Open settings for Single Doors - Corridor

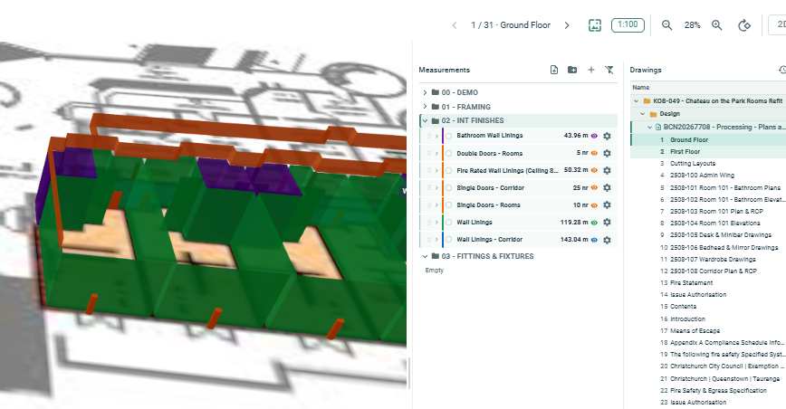607,187
